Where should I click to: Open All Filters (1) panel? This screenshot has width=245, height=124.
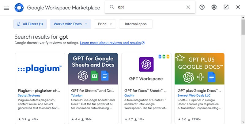30,24
